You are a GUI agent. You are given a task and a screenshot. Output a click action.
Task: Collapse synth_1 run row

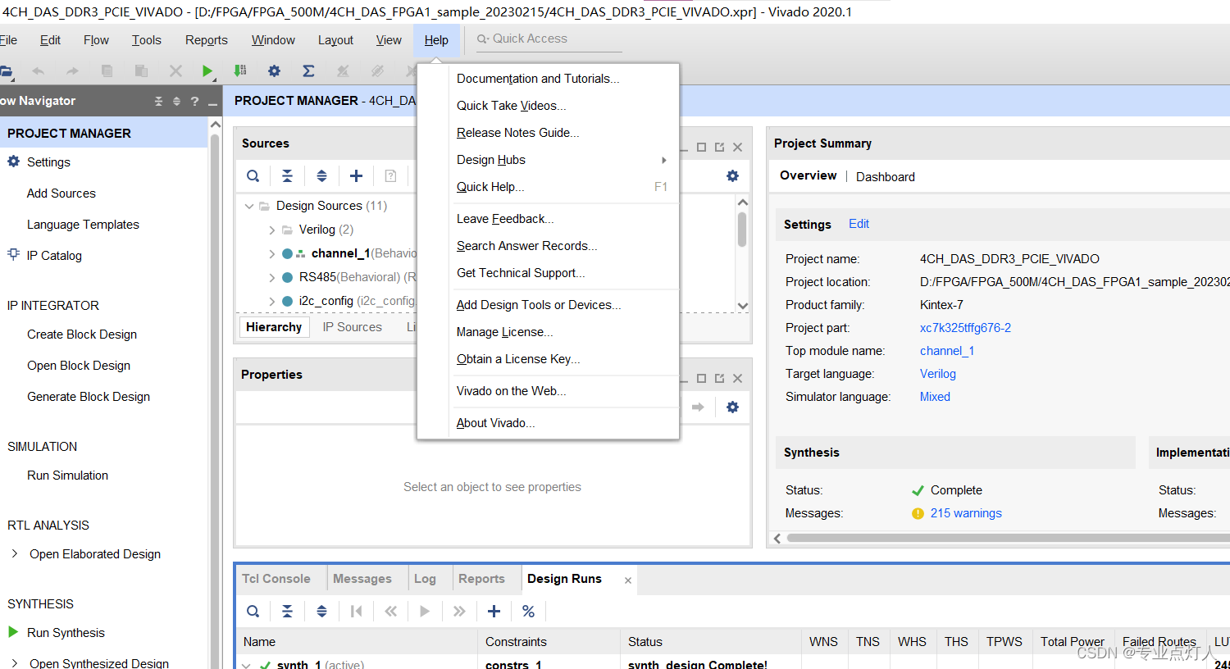click(247, 664)
